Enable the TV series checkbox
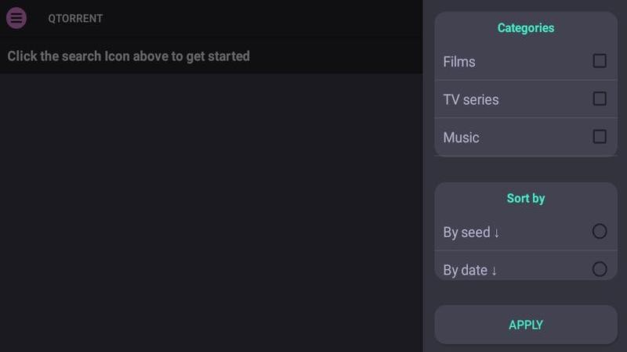Viewport: 627px width, 352px height. (x=600, y=99)
